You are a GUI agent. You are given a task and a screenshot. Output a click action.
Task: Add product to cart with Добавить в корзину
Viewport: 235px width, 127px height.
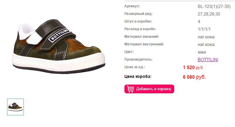point(149,89)
